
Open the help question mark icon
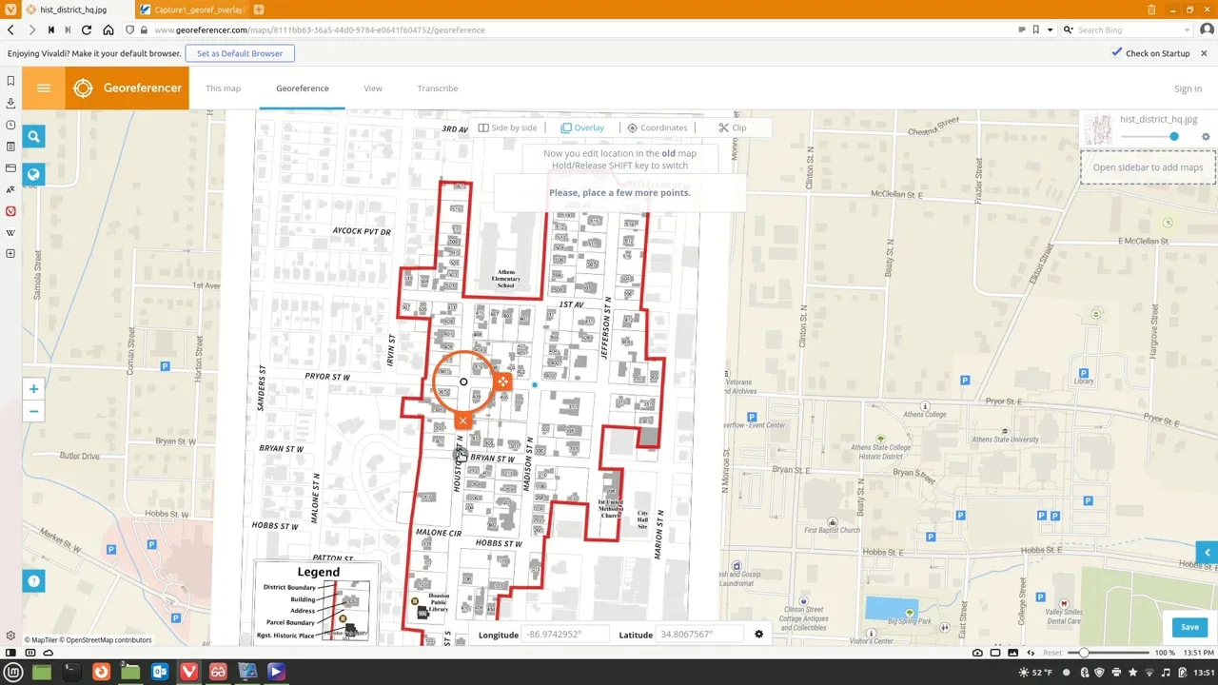coord(33,581)
